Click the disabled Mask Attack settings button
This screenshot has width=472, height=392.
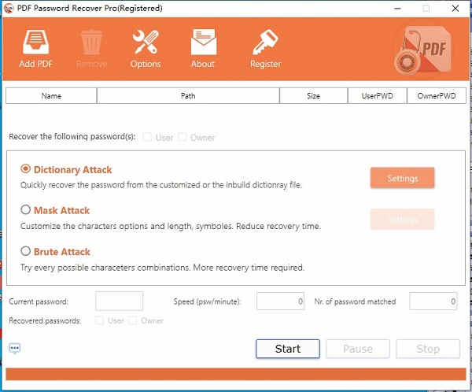tap(402, 219)
